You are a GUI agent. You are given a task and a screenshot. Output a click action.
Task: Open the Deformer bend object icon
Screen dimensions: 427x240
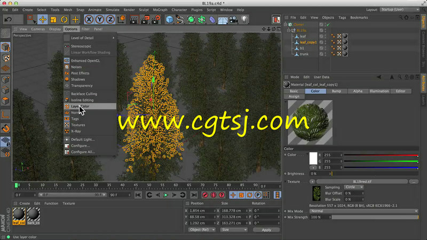point(212,20)
